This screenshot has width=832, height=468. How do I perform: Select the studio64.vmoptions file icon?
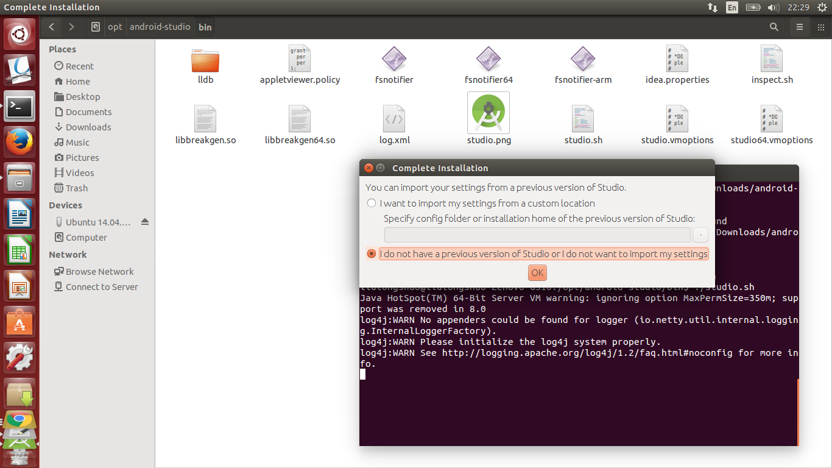[772, 119]
